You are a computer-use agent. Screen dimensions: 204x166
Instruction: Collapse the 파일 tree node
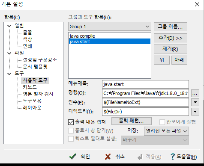pyautogui.click(x=9, y=53)
